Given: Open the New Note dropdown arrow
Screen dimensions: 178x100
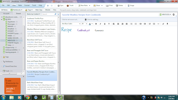Looking at the screenshot, I should pos(90,6).
